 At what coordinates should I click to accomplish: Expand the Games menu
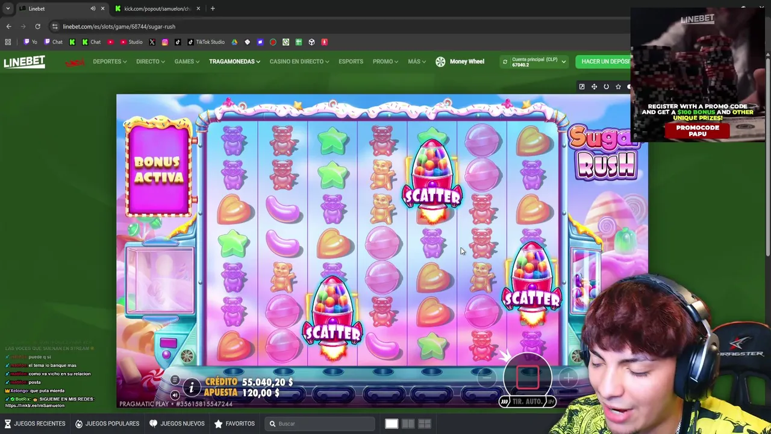187,61
